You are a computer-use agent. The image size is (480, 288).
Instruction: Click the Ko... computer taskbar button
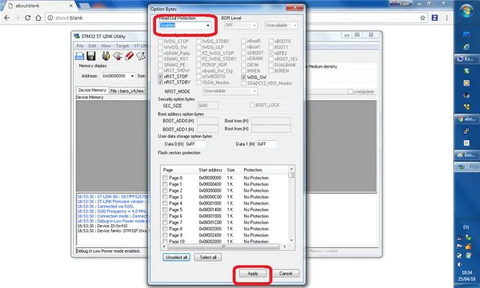[x=467, y=59]
